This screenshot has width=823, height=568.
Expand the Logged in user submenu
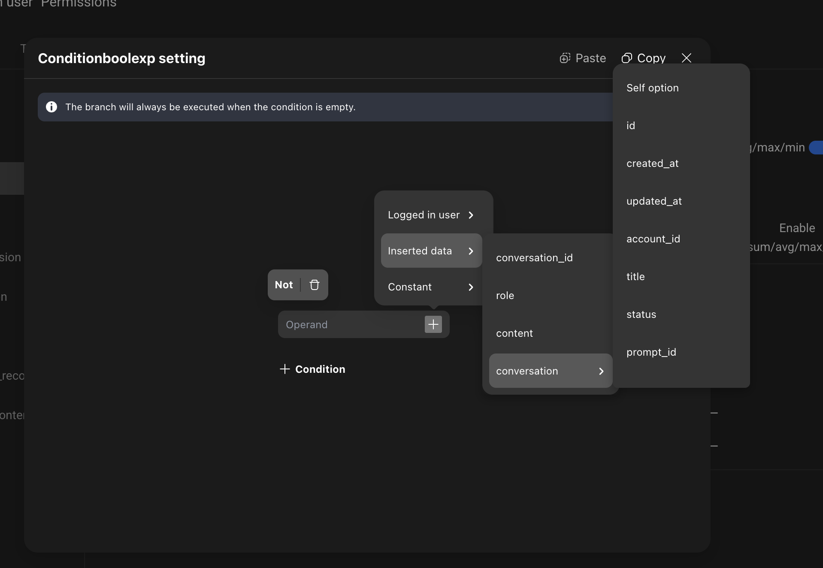click(x=431, y=215)
